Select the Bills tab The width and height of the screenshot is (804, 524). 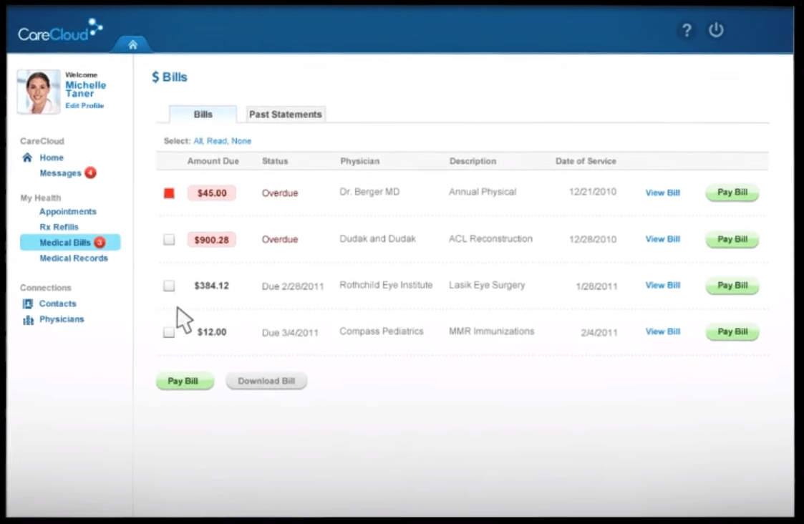pos(203,115)
